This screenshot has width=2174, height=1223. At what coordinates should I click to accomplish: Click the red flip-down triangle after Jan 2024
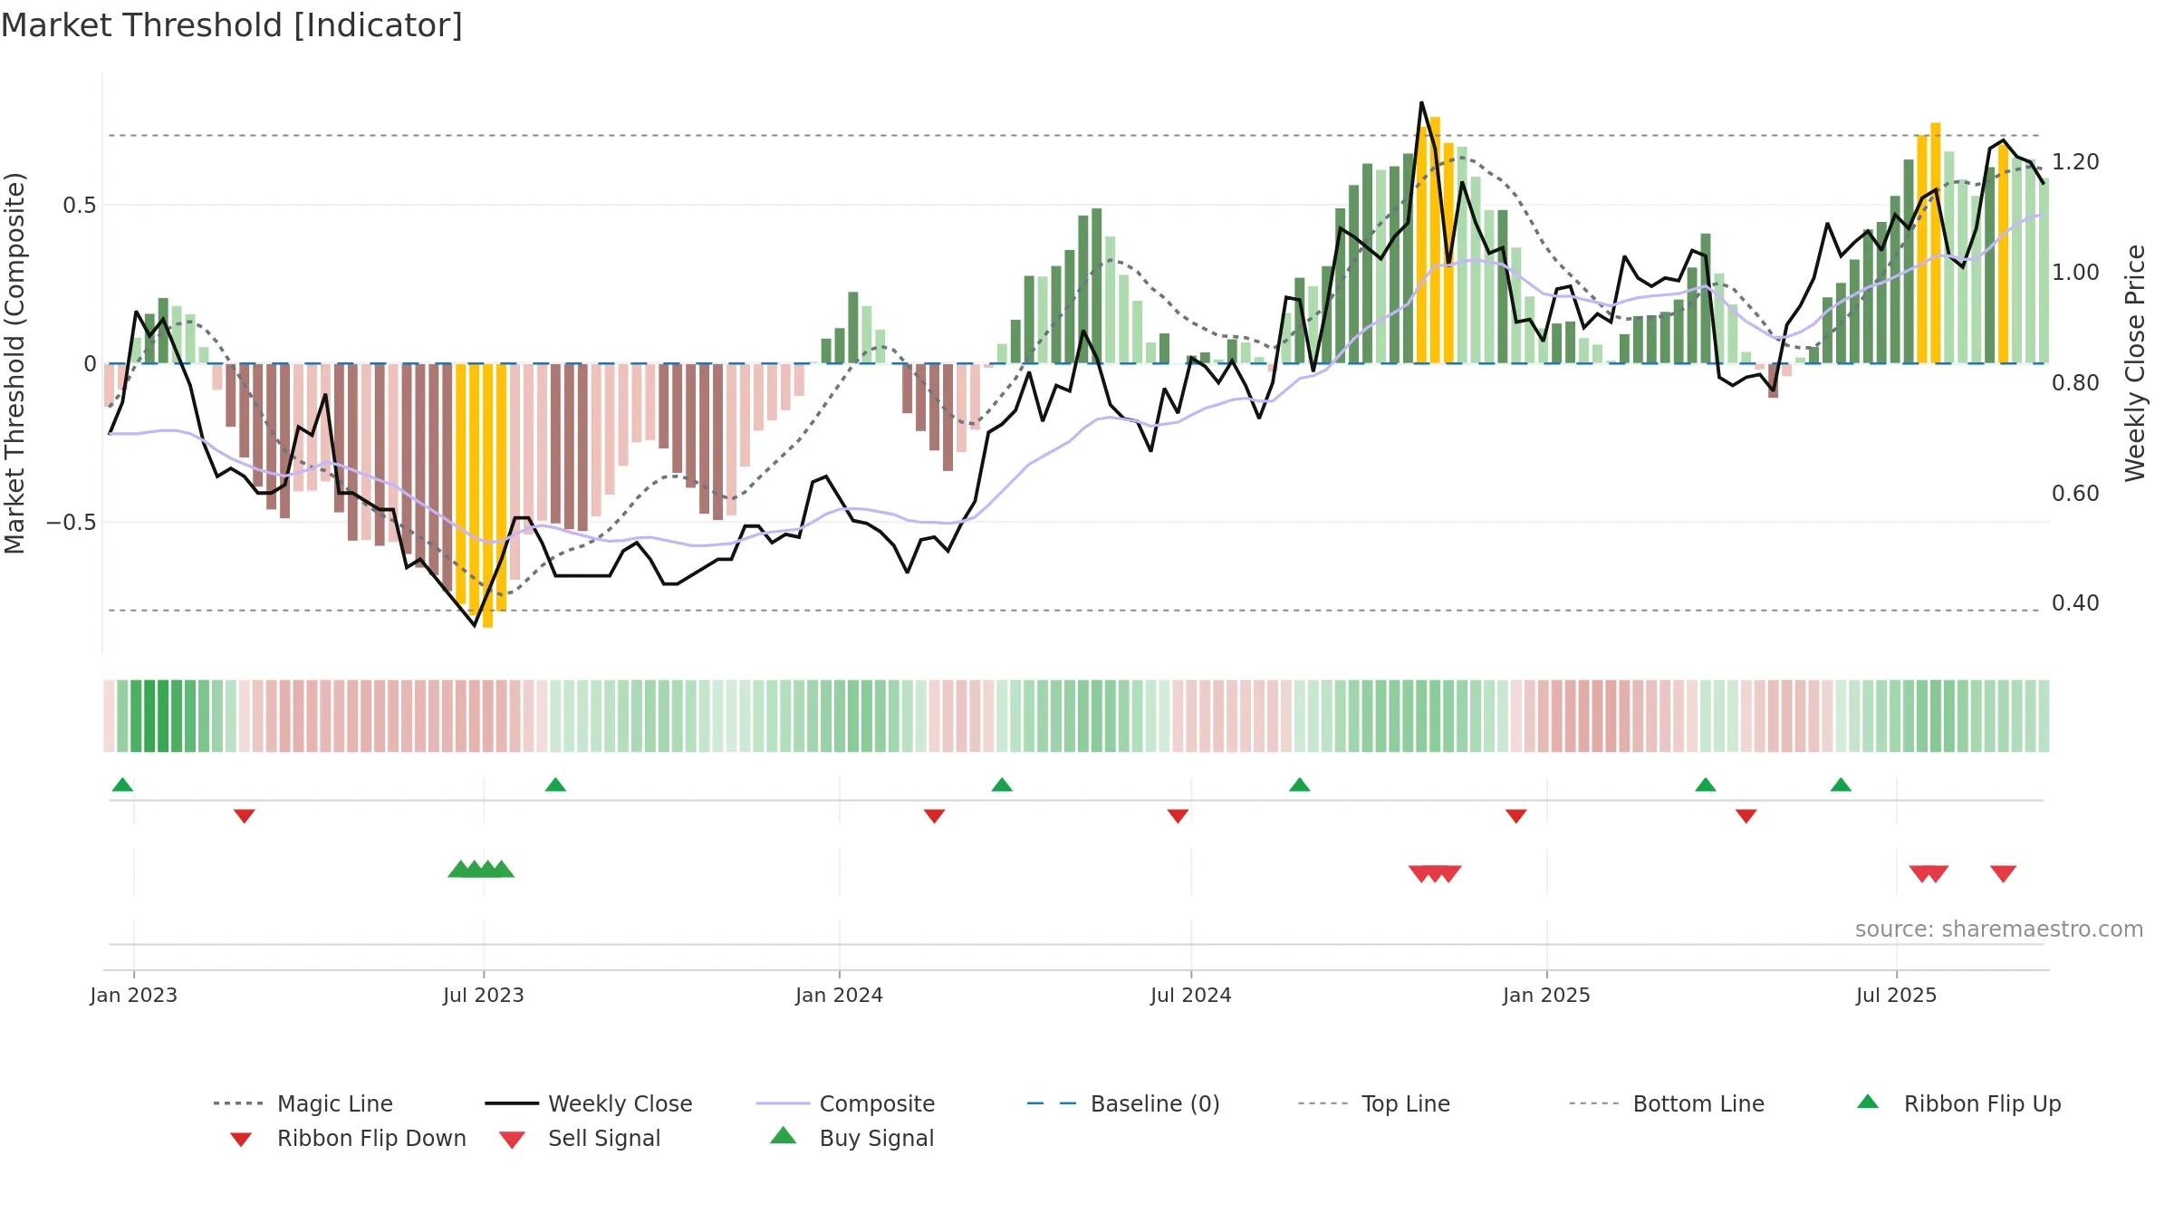[935, 816]
